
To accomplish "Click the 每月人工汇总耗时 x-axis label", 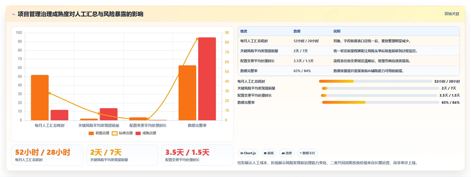I will pos(50,125).
